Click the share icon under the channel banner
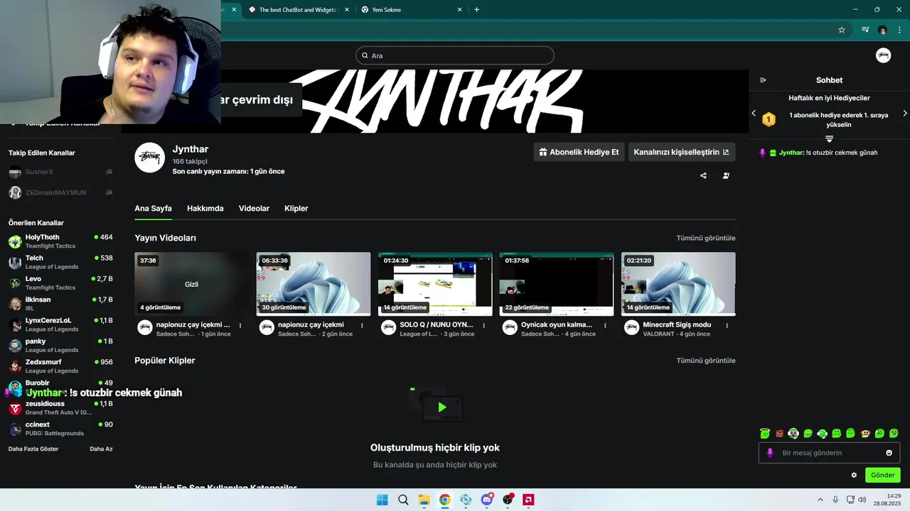 [703, 175]
